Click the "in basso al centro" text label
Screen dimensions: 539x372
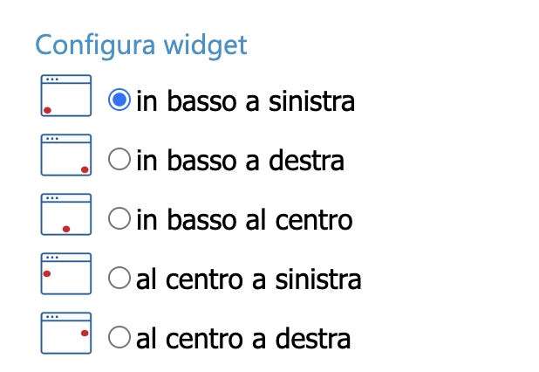244,220
